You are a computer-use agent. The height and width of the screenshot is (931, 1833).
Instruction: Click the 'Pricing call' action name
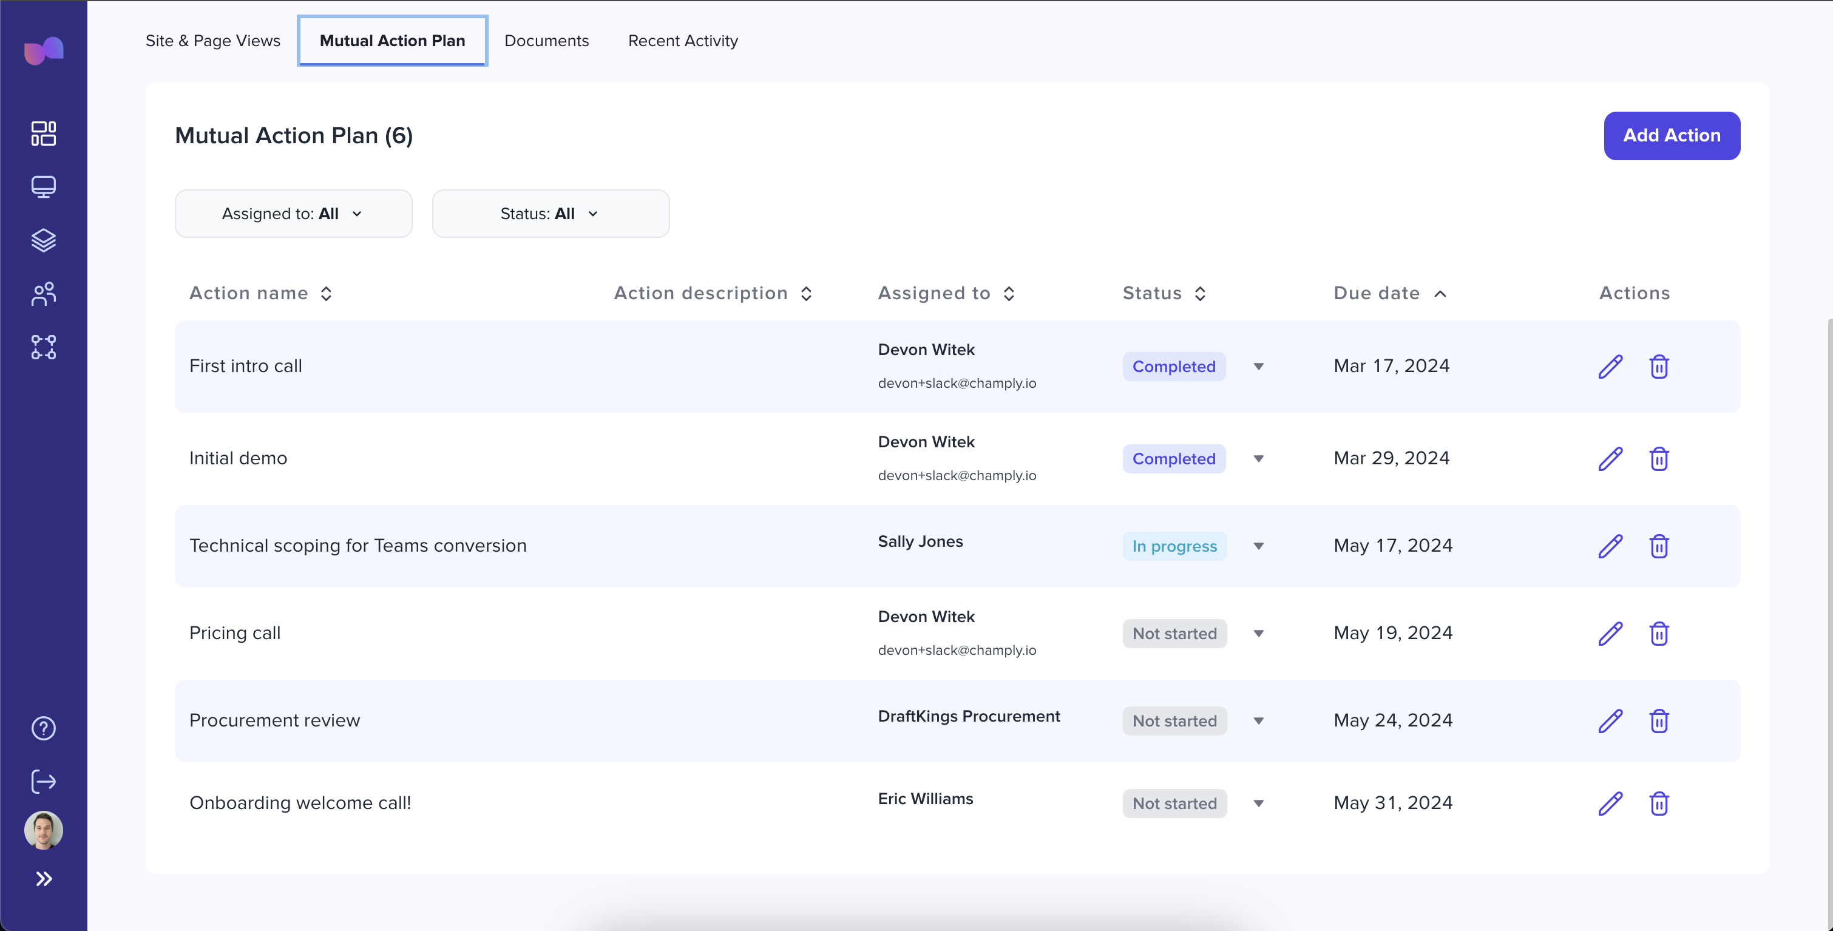[235, 633]
